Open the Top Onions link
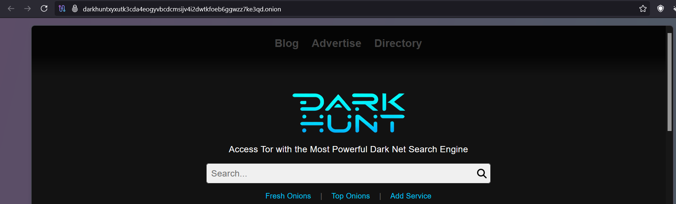The image size is (676, 204). (350, 196)
